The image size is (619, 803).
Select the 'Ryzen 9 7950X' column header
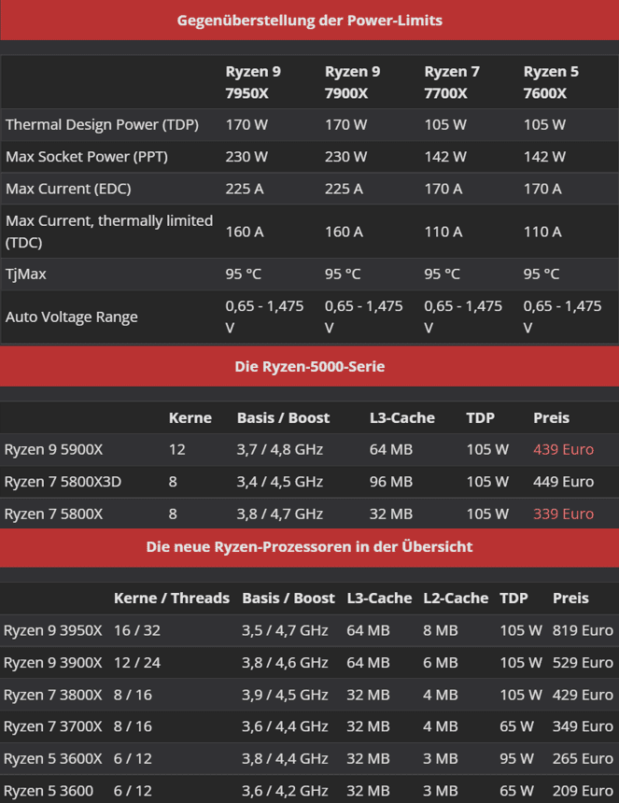click(253, 82)
